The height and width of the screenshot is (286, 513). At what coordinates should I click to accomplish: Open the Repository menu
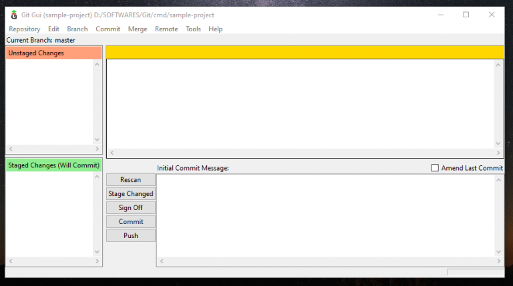[x=25, y=29]
